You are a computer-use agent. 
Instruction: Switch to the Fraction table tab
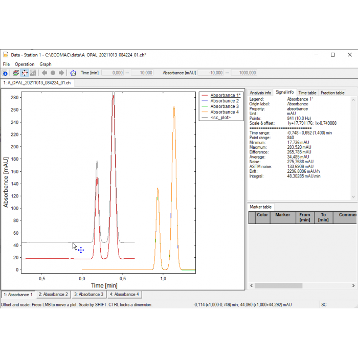[x=332, y=93]
